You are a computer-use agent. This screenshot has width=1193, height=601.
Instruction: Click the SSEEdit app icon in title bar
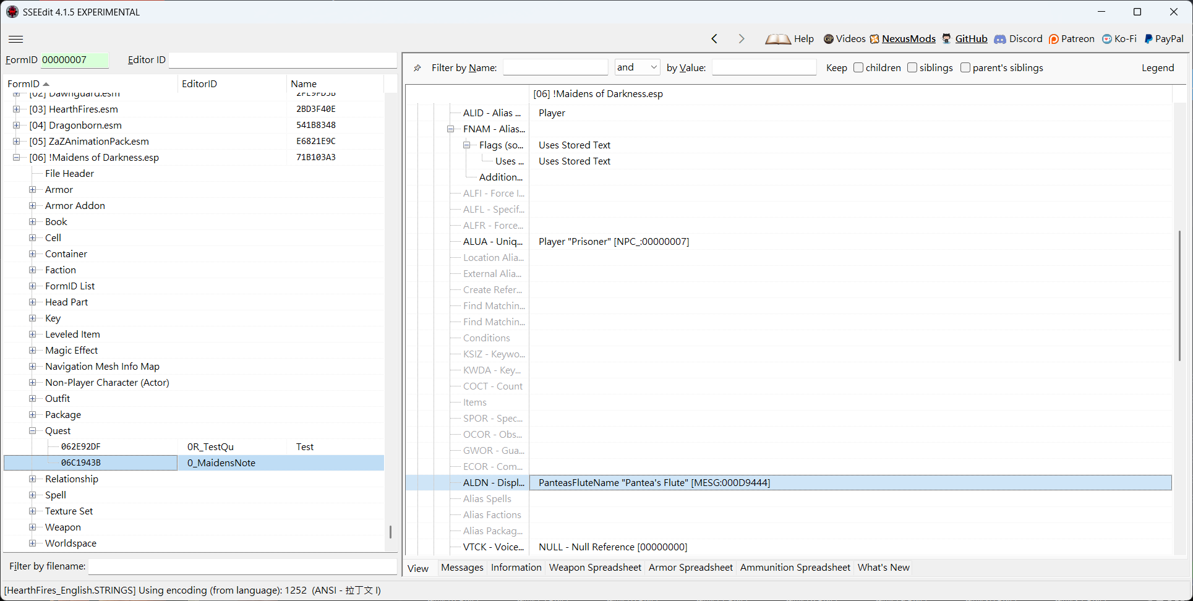tap(12, 12)
